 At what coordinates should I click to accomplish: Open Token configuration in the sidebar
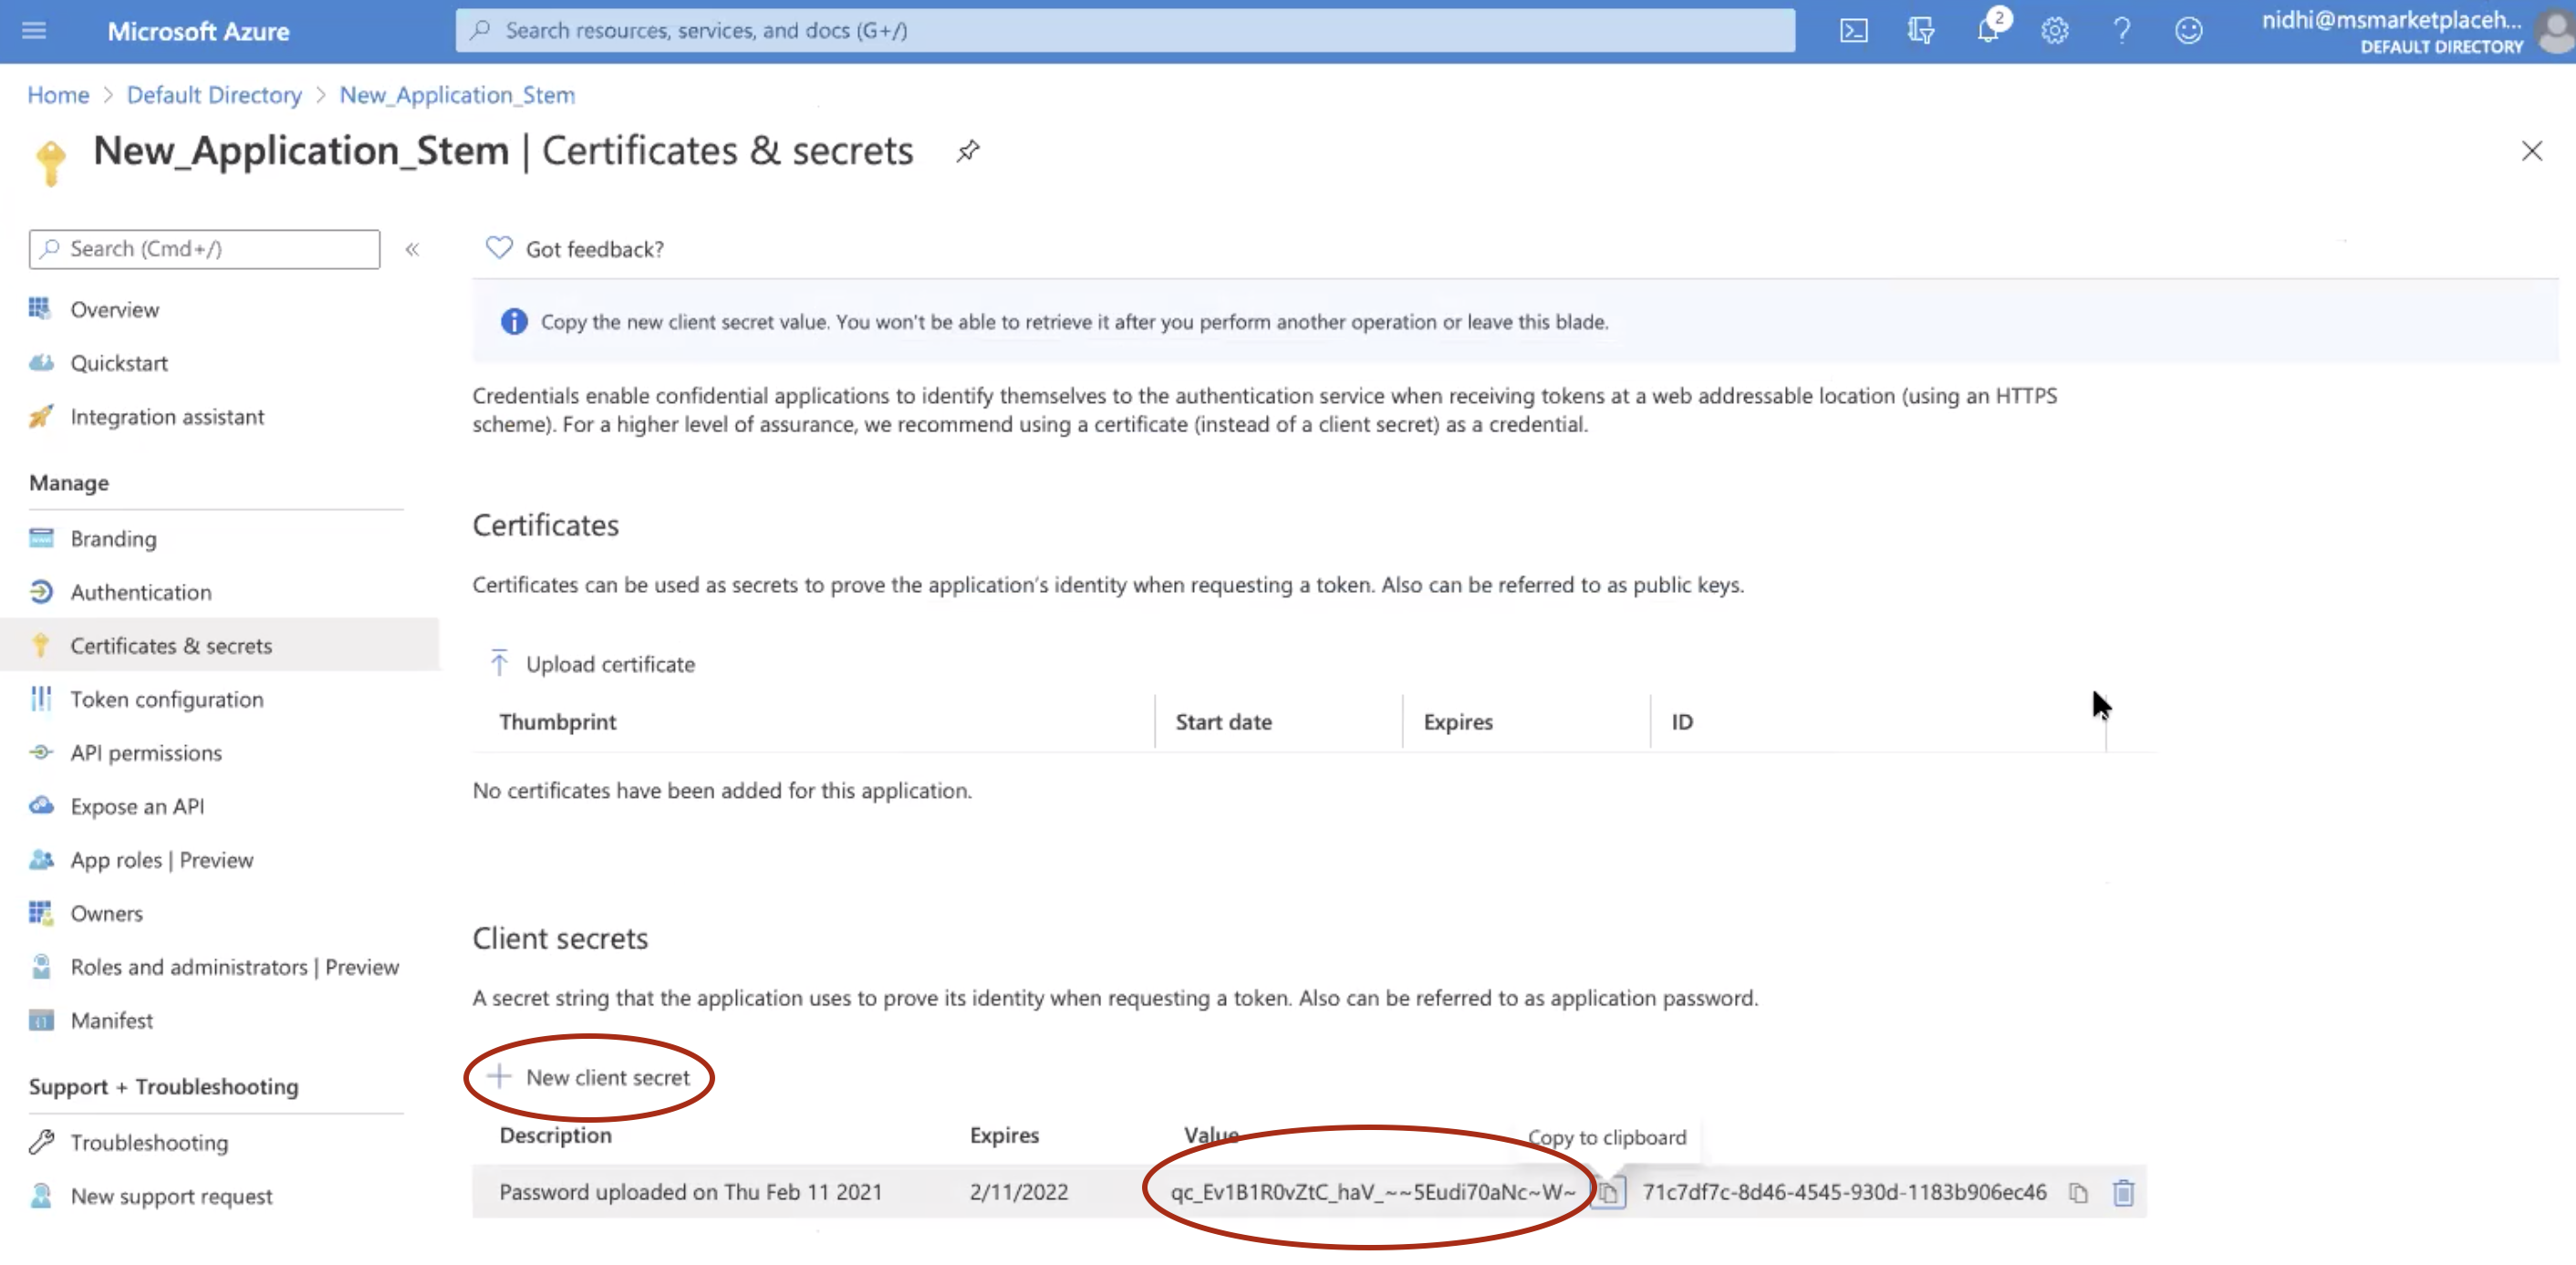click(167, 700)
